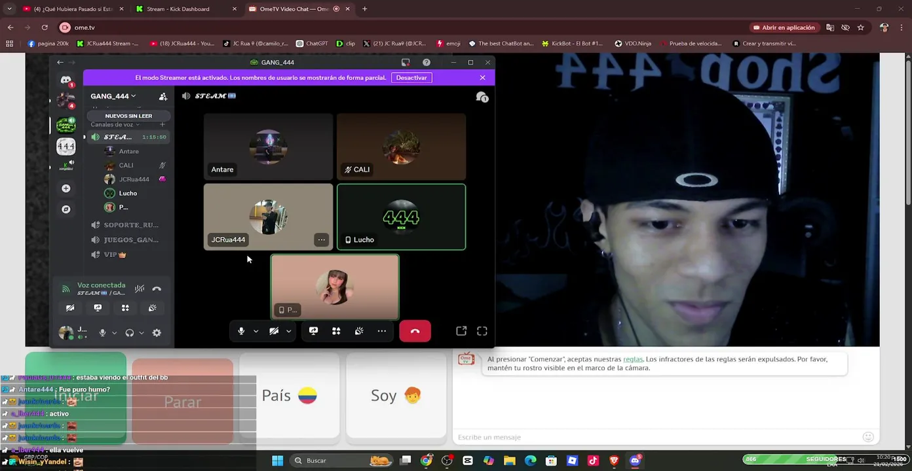
Task: Switch to the YouTube browser tab
Action: tap(73, 9)
